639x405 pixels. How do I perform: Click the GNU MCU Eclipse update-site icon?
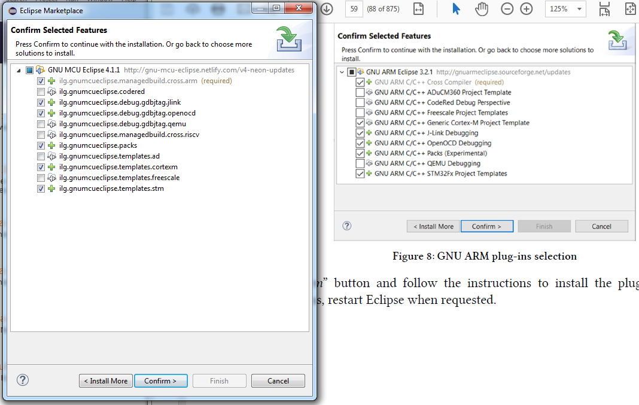click(x=40, y=70)
